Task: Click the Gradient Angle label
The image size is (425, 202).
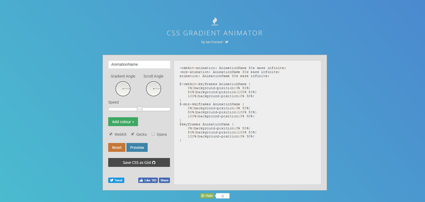Action: [123, 76]
